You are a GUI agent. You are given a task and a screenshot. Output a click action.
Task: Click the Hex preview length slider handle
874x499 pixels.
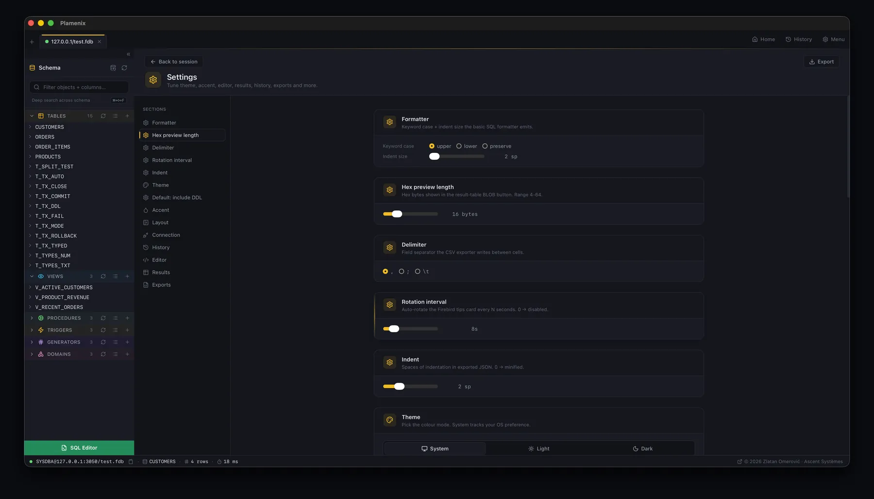397,214
